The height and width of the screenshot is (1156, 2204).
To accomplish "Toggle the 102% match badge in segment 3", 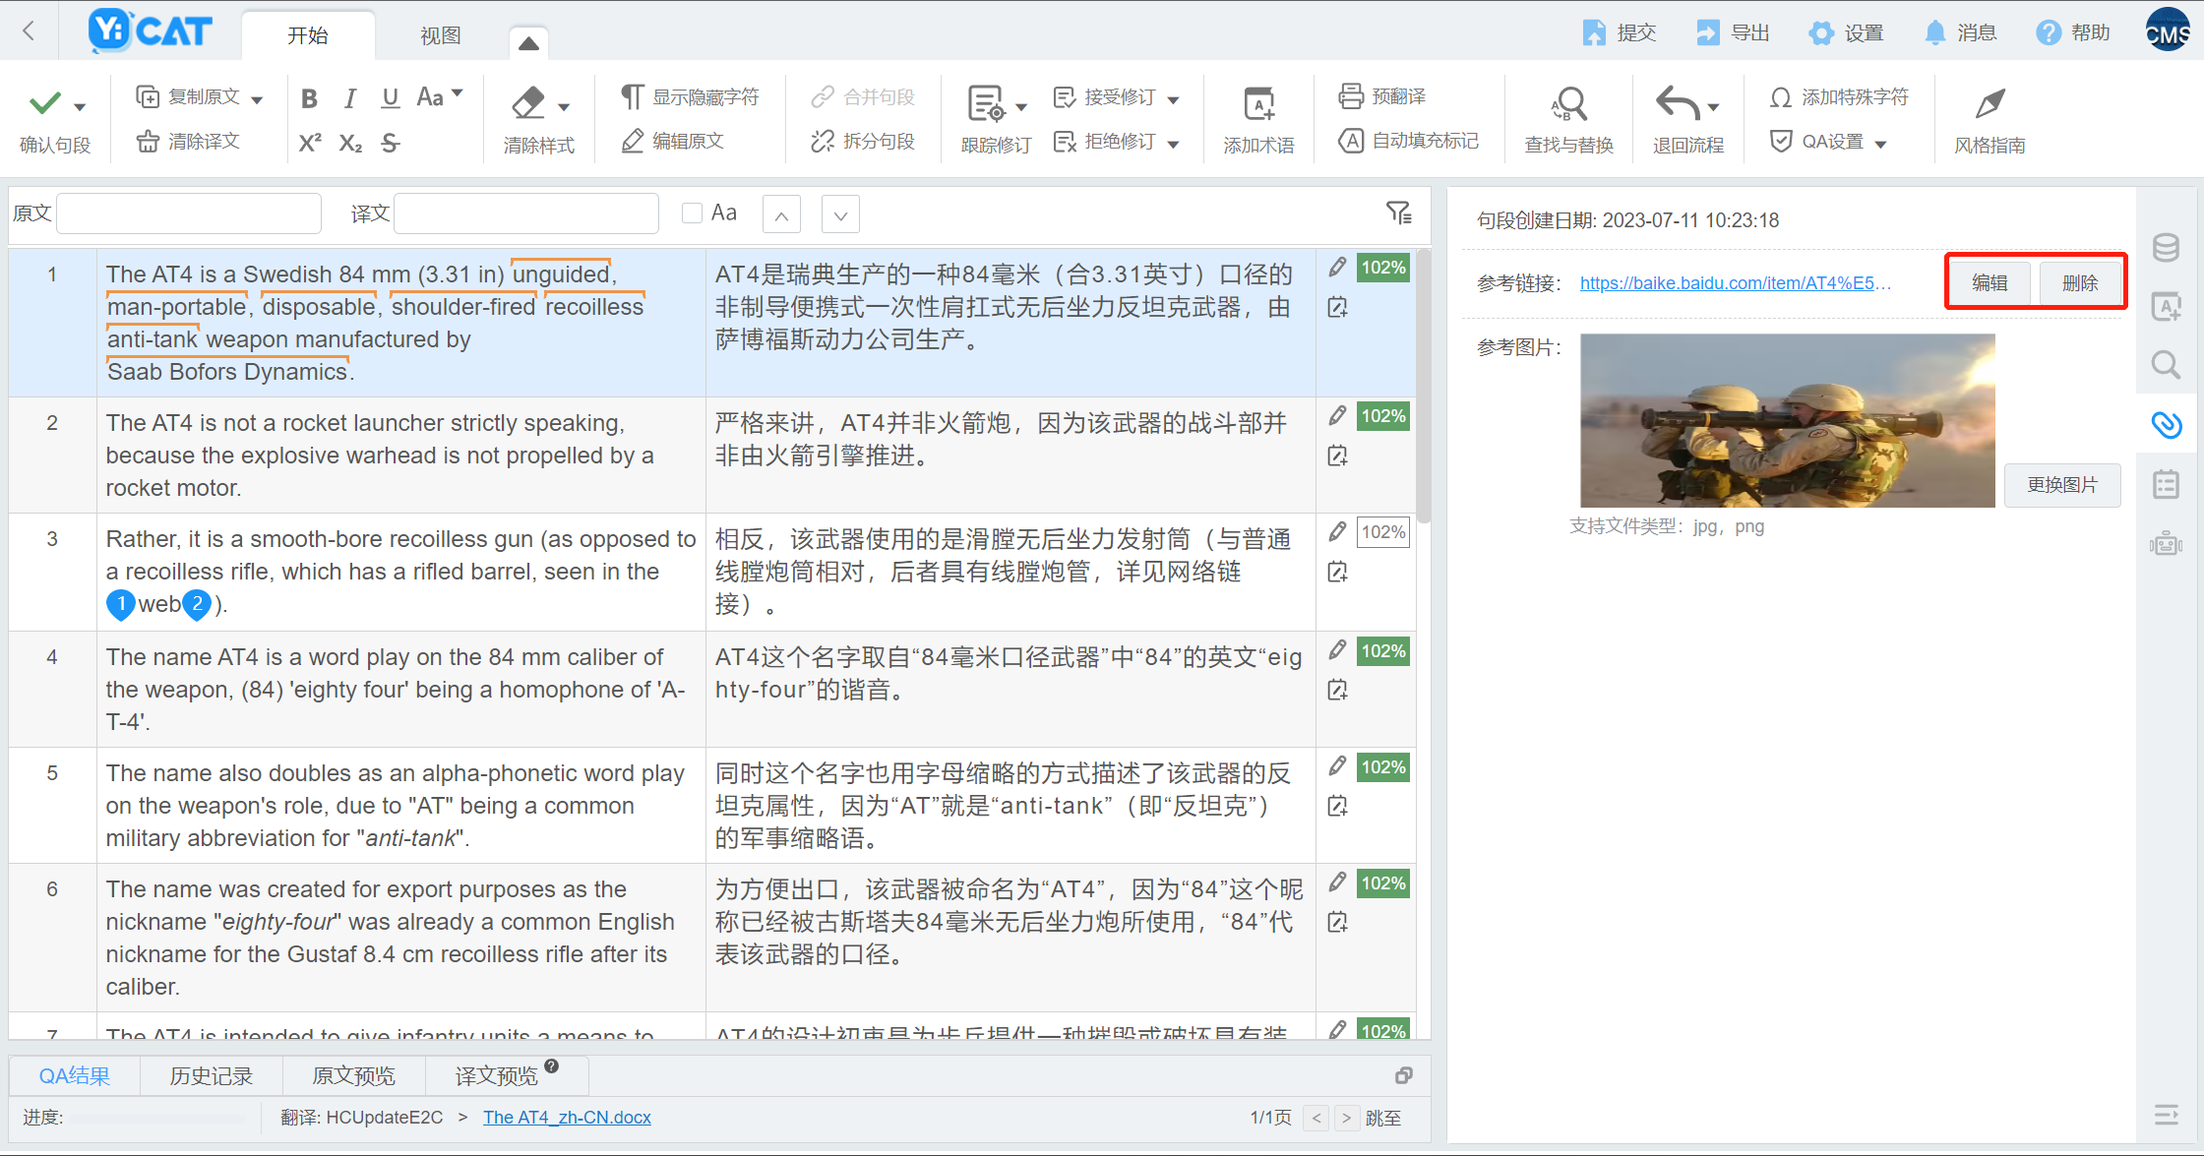I will click(1382, 532).
